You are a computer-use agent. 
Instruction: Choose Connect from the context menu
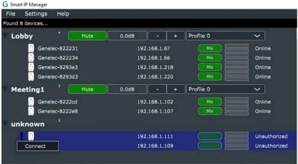tap(38, 146)
